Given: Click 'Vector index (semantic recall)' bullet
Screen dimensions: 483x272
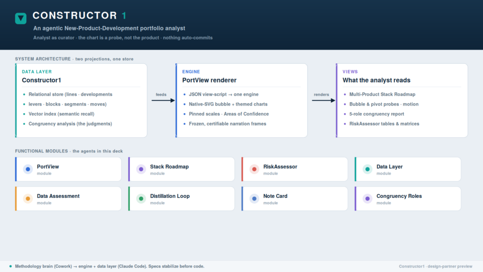Looking at the screenshot, I should 61,114.
